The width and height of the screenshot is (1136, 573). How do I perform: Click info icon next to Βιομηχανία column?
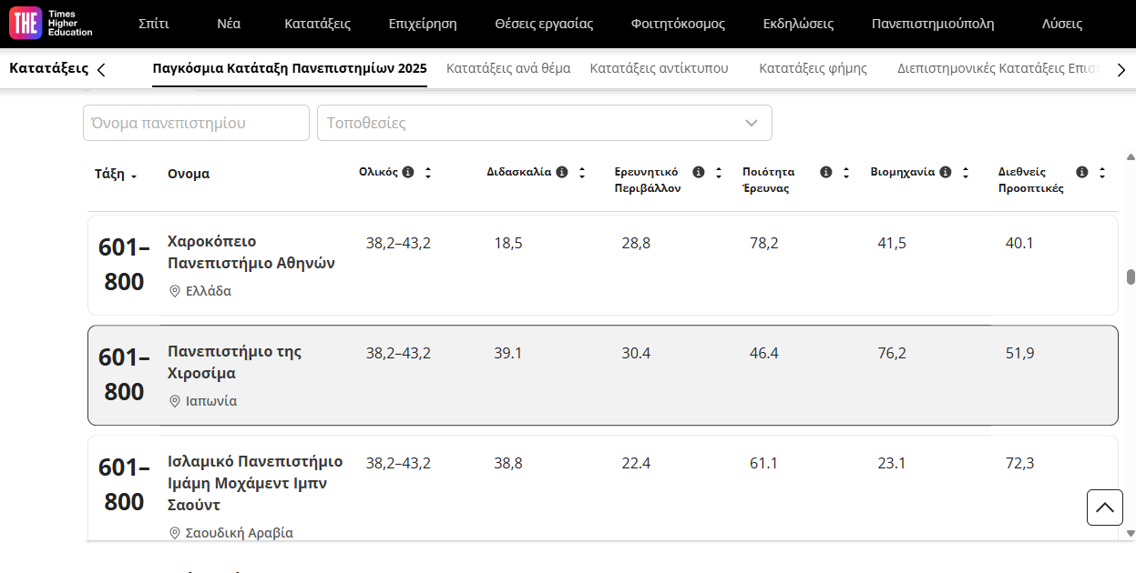pos(946,172)
